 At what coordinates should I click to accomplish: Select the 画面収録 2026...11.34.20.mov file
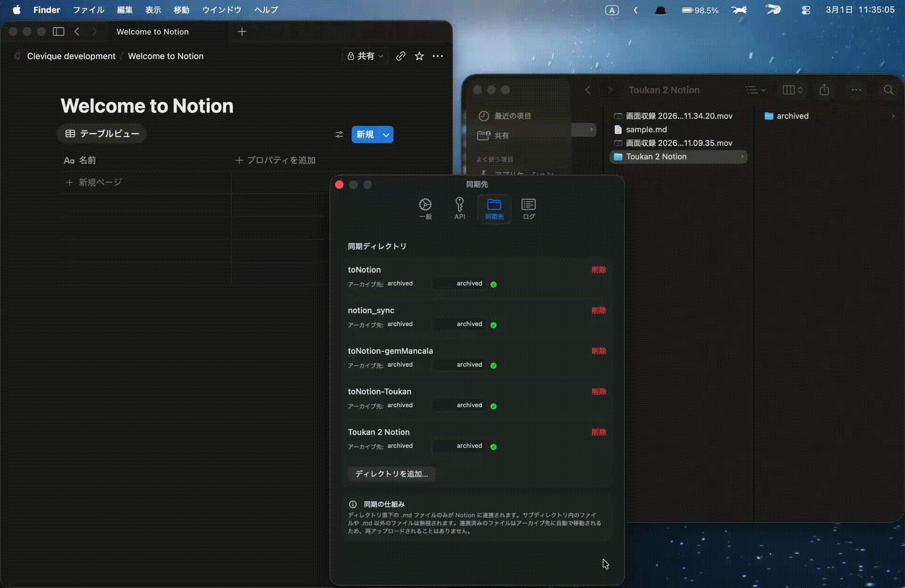[x=679, y=116]
